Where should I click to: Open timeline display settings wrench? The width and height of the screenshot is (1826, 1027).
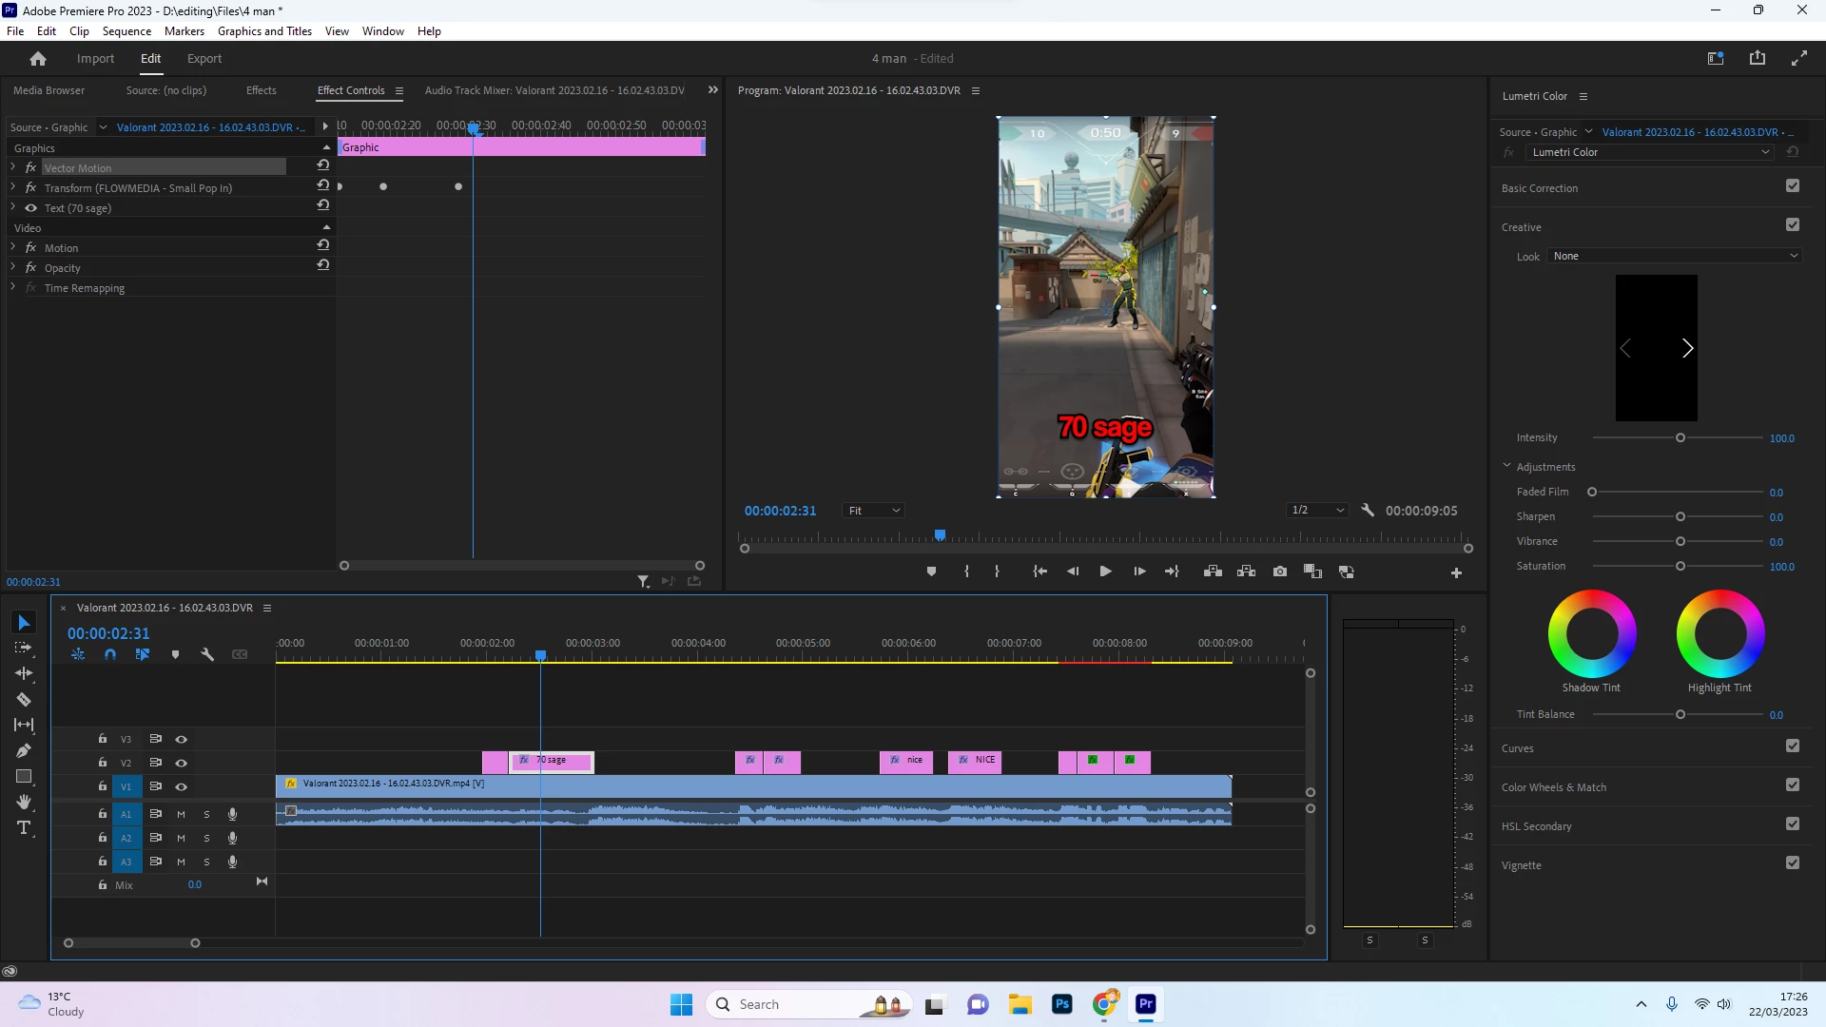click(x=207, y=654)
